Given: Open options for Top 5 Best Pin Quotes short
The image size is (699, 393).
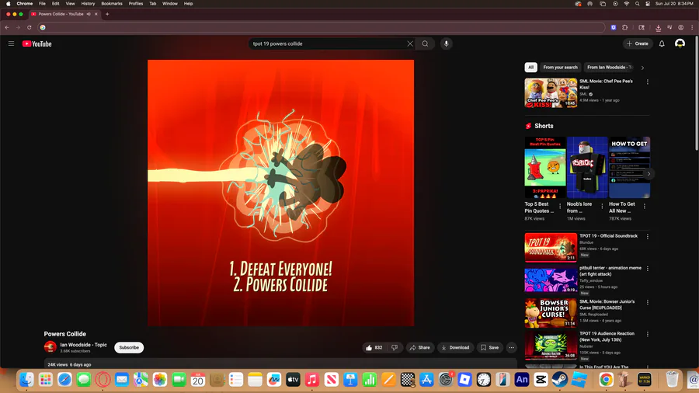Looking at the screenshot, I should tap(560, 207).
